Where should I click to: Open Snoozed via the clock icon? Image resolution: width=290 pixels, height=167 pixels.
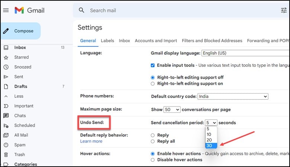pyautogui.click(x=6, y=67)
